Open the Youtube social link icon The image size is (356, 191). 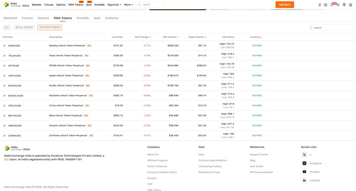[304, 172]
